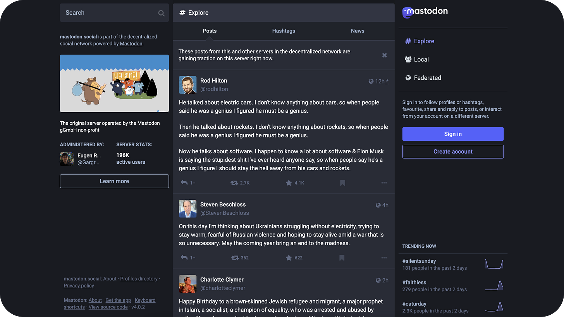
Task: Open the Federated timeline globe icon
Action: 408,77
